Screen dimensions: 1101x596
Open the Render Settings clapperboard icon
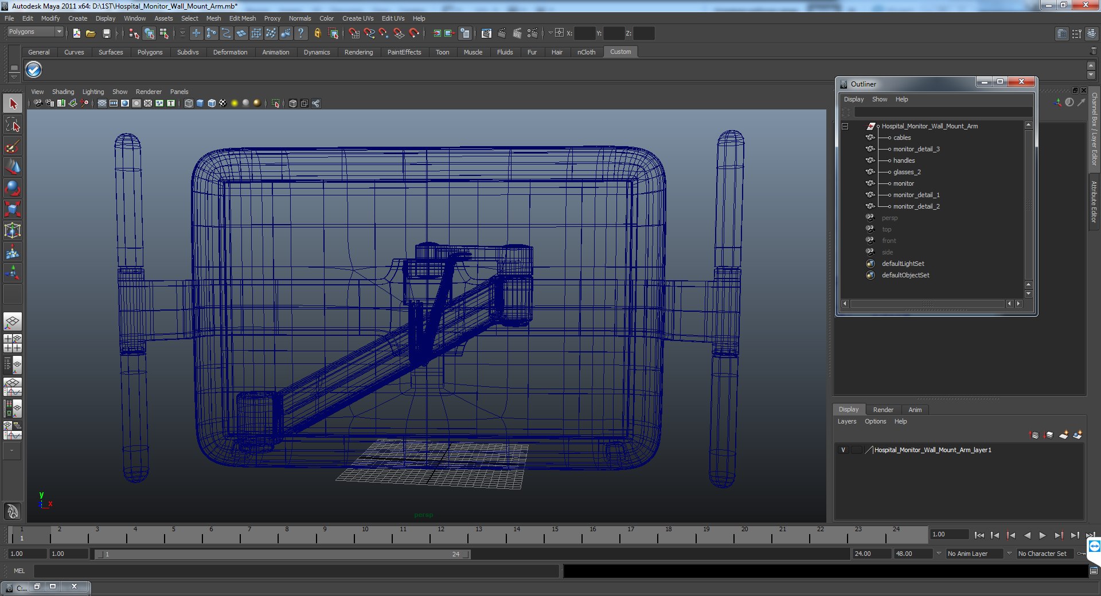click(532, 33)
